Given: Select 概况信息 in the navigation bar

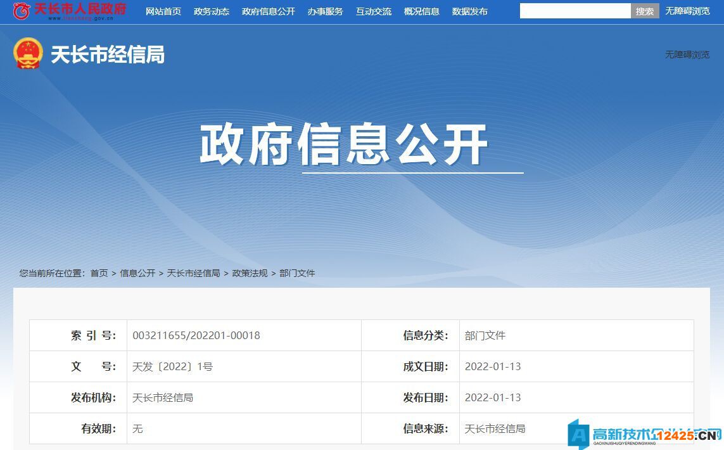Looking at the screenshot, I should [x=421, y=11].
